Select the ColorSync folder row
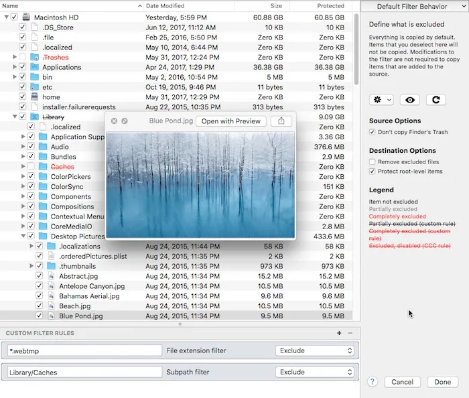 [x=176, y=186]
